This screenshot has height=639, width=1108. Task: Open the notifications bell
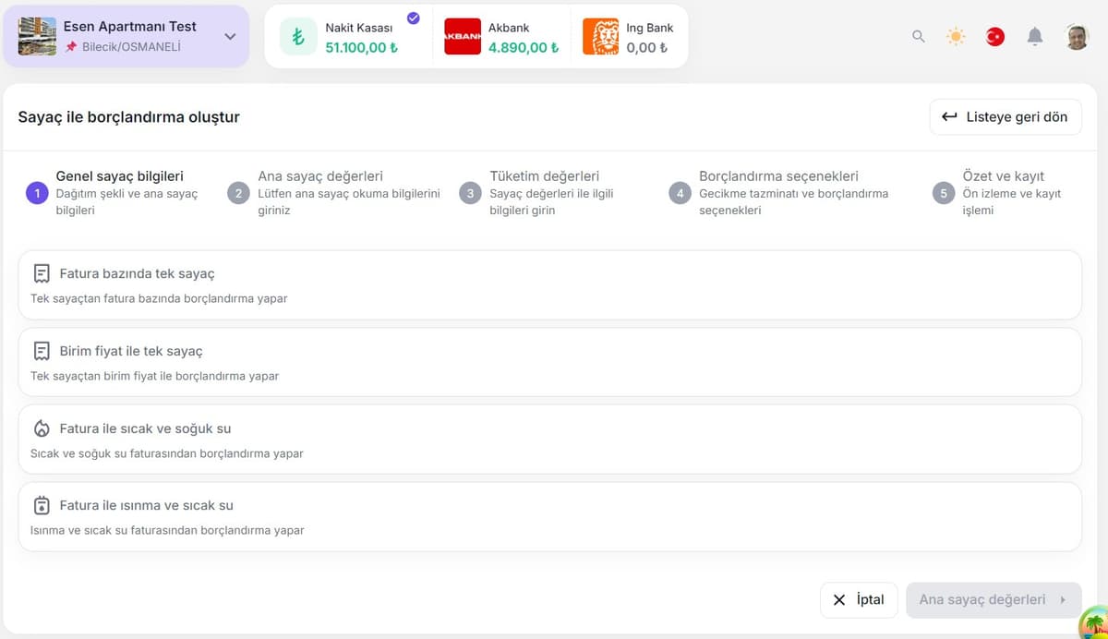[x=1035, y=37]
